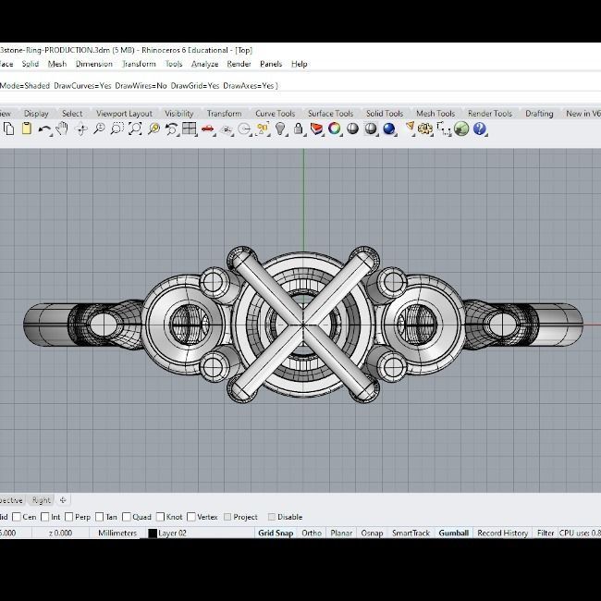Image resolution: width=601 pixels, height=601 pixels.
Task: Launch Grasshopper with the green icon
Action: click(x=461, y=129)
